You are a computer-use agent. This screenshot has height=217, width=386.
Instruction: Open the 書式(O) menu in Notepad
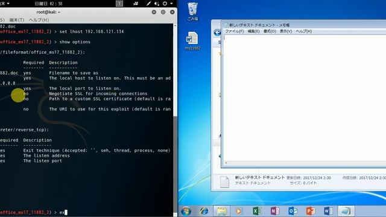tap(270, 31)
